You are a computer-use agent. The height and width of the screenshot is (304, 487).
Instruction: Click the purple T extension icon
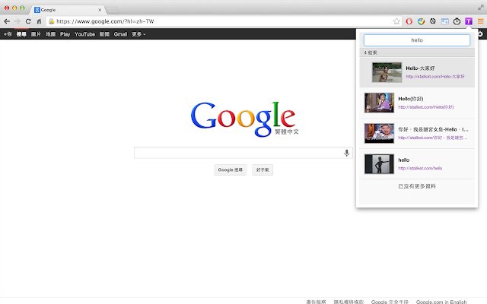pyautogui.click(x=469, y=21)
